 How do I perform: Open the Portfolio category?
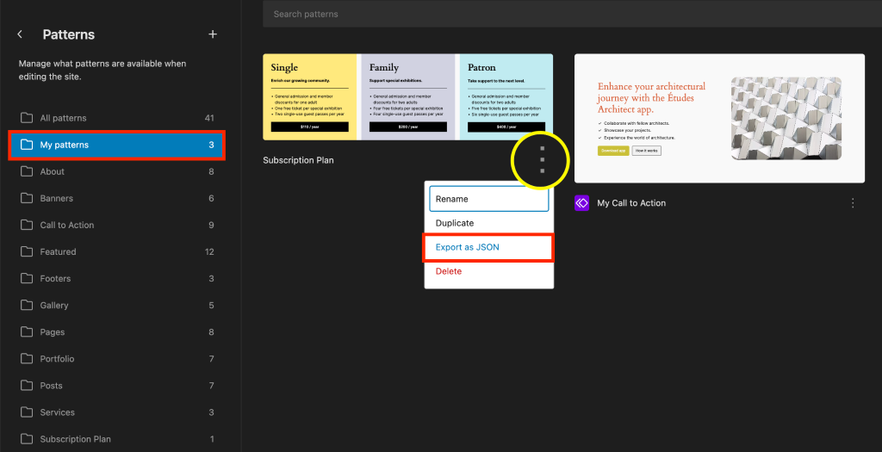[x=117, y=359]
